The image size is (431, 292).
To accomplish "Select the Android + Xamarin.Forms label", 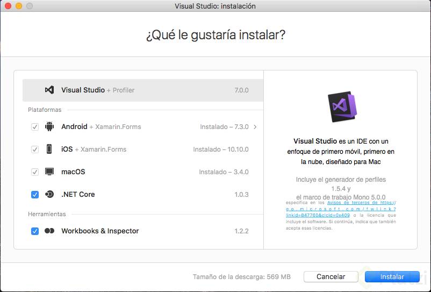I will [101, 126].
